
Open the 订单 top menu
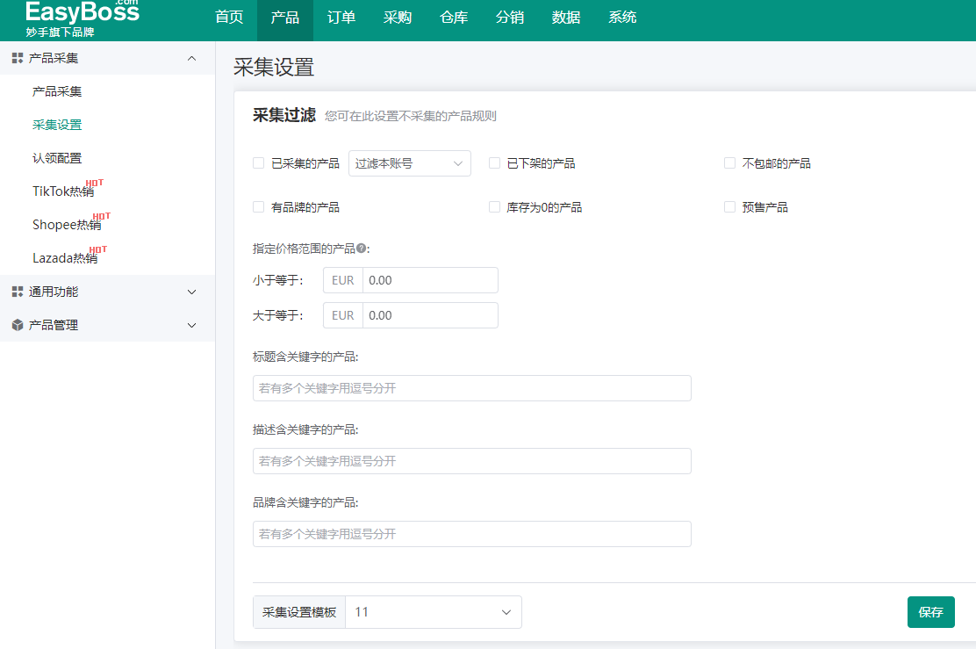(x=341, y=18)
